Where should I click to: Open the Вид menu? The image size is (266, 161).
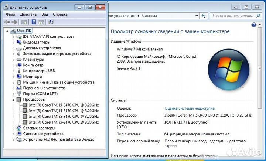click(45, 14)
